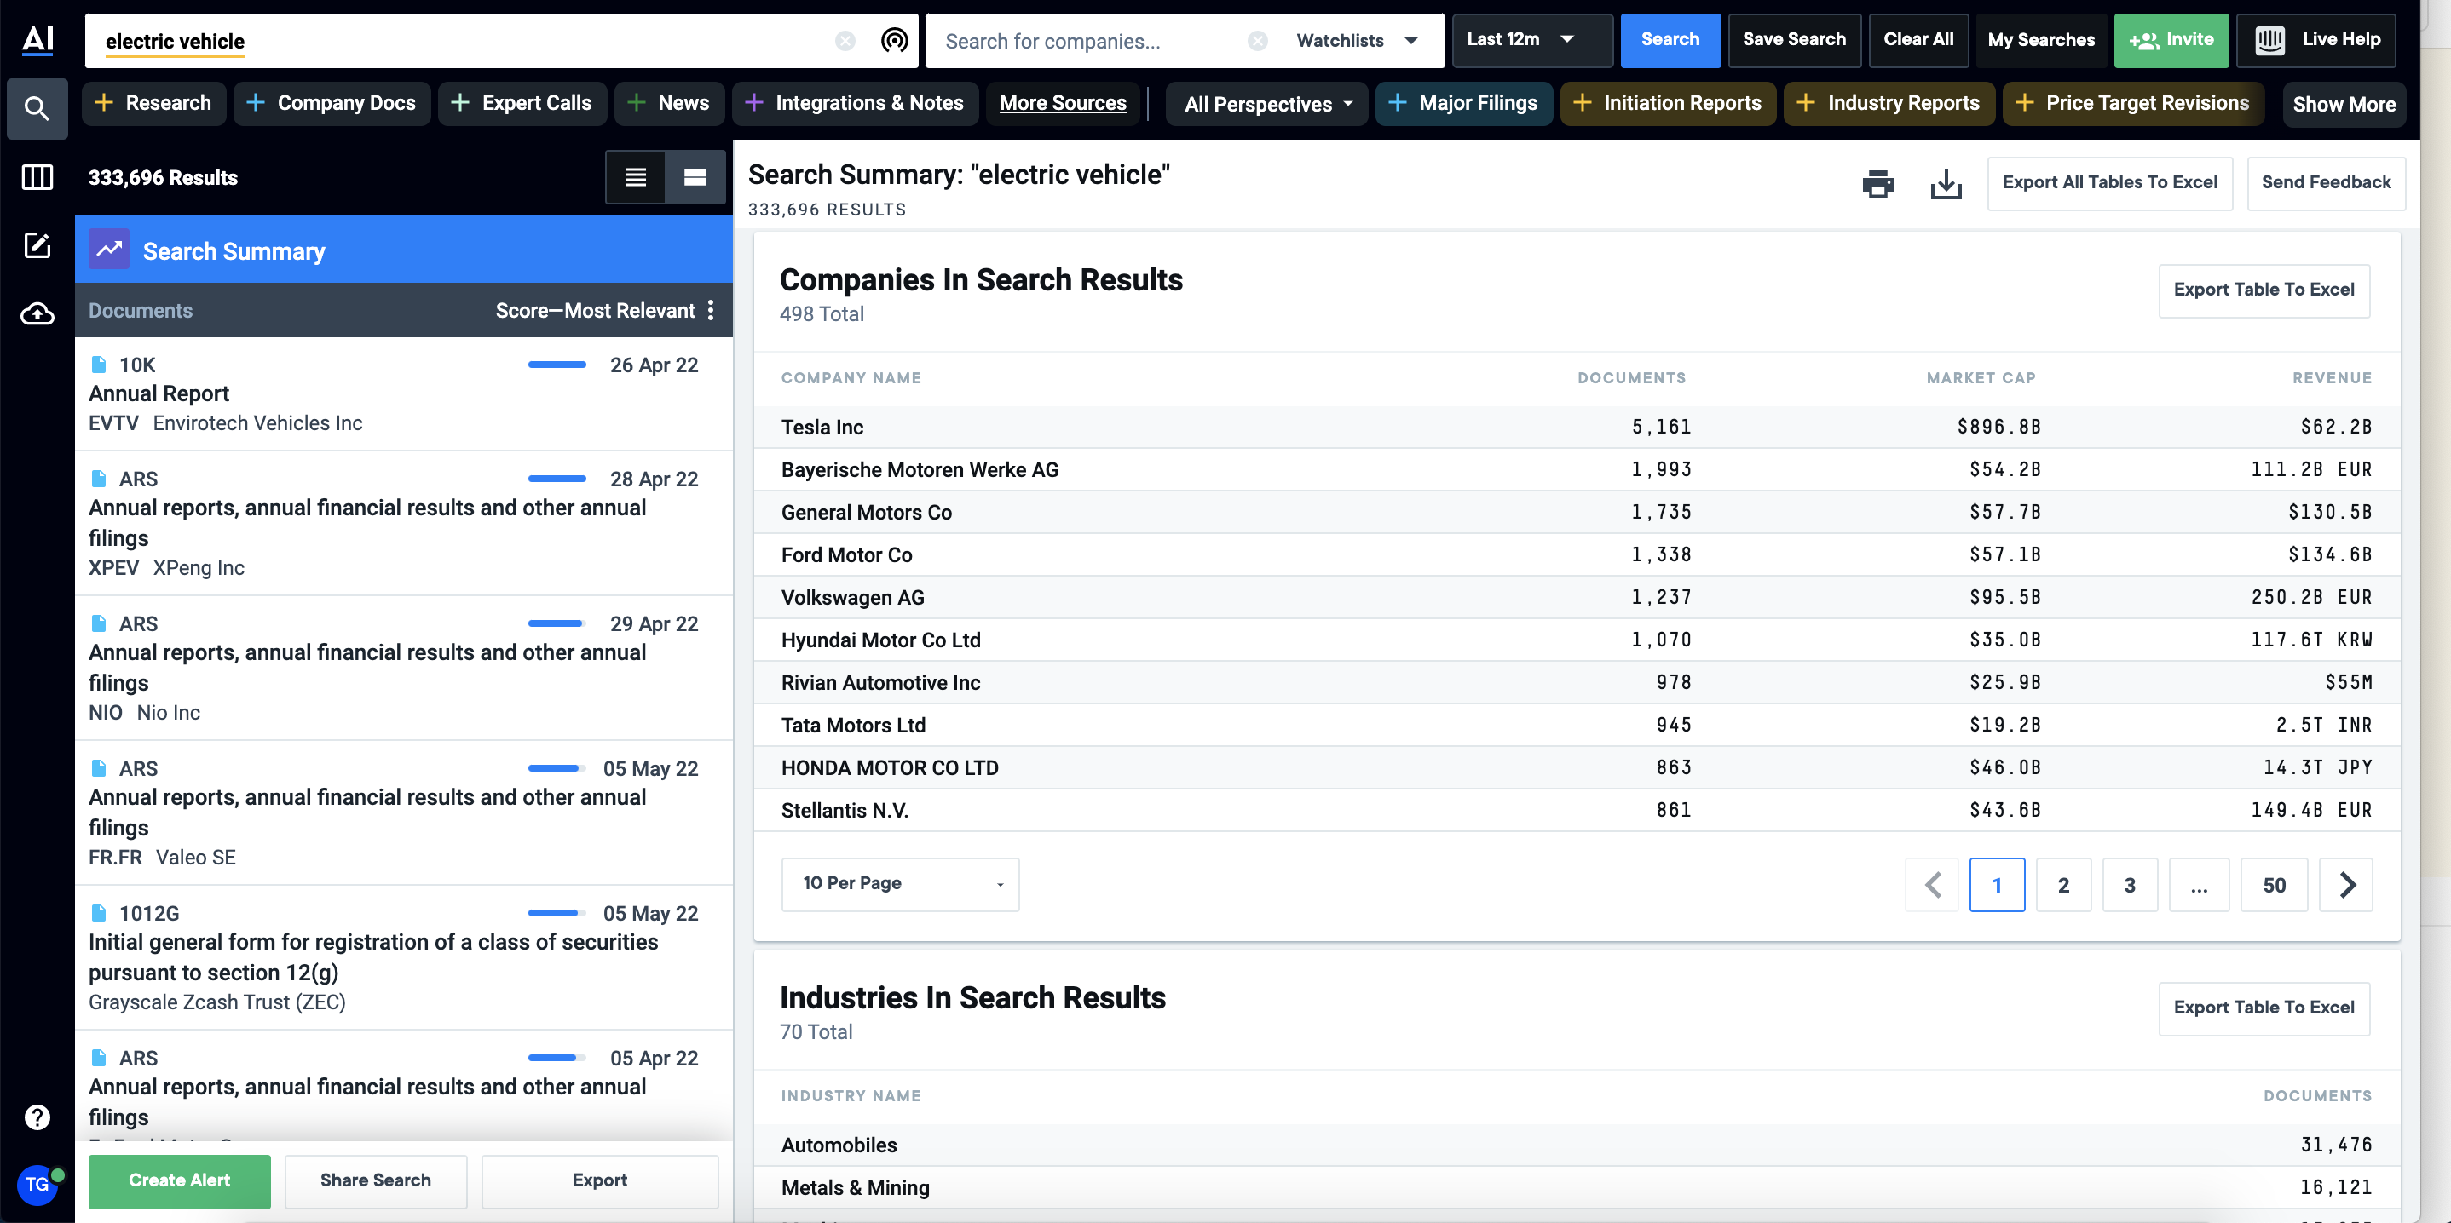Export Companies table to Excel
Screen dimensions: 2451x1223
[x=2264, y=290]
